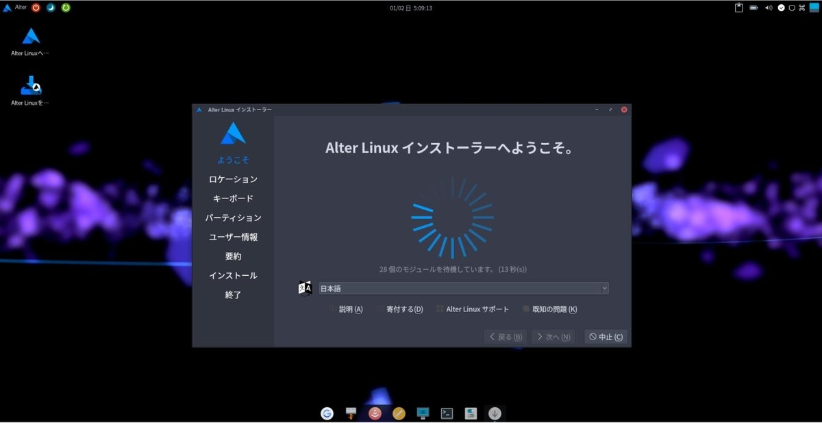Click the language translation icon beside the combo box

tap(306, 288)
